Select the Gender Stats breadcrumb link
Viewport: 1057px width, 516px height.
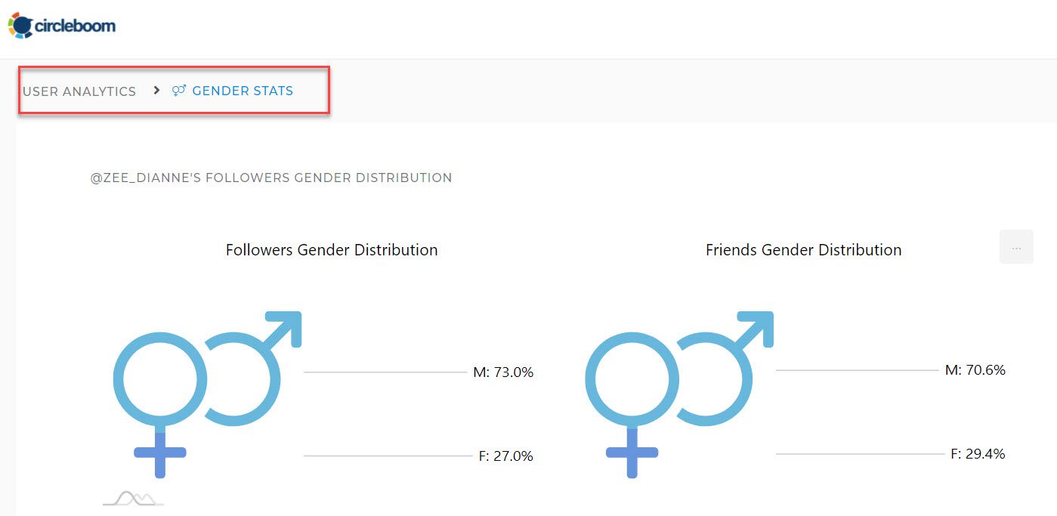tap(243, 91)
